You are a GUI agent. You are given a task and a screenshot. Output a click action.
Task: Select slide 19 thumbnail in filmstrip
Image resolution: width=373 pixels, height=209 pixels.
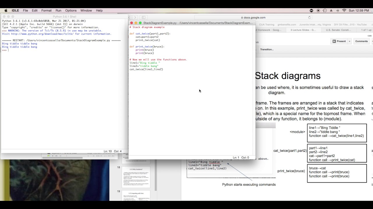[136, 196]
